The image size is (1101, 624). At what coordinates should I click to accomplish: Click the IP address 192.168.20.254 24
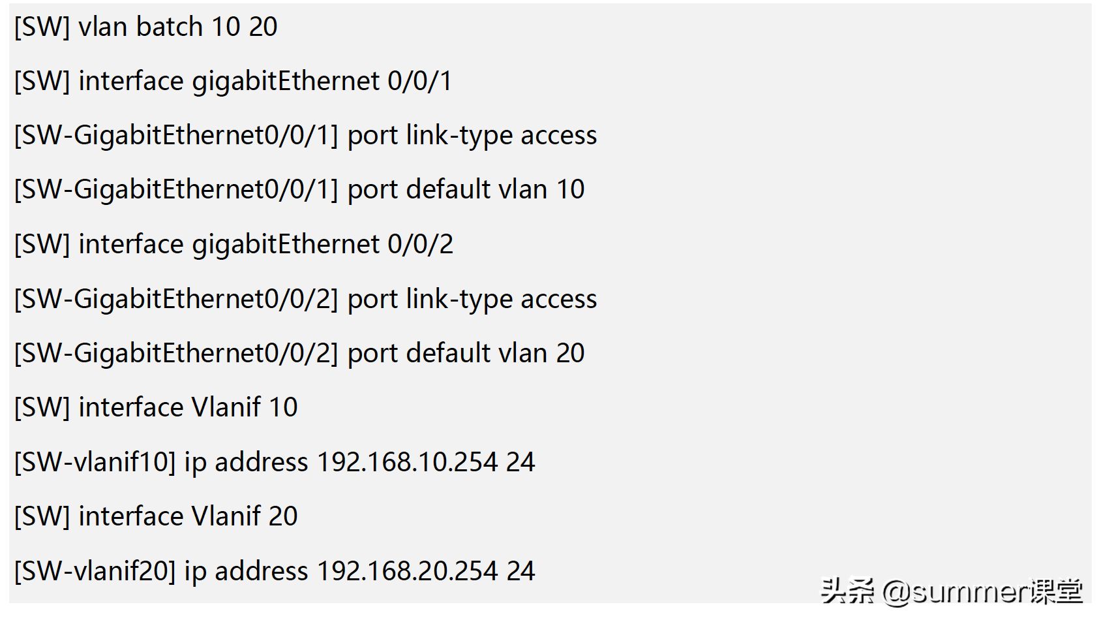[426, 571]
